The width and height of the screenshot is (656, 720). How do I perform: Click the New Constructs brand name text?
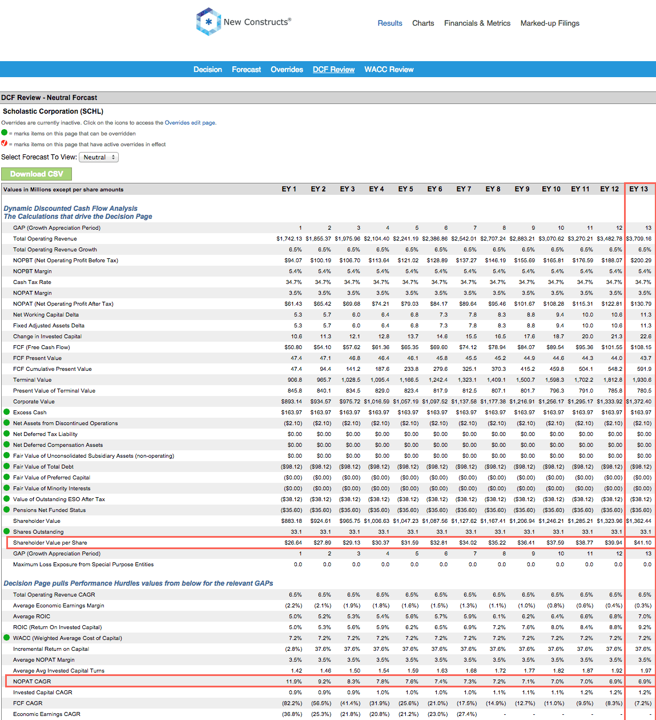[257, 22]
